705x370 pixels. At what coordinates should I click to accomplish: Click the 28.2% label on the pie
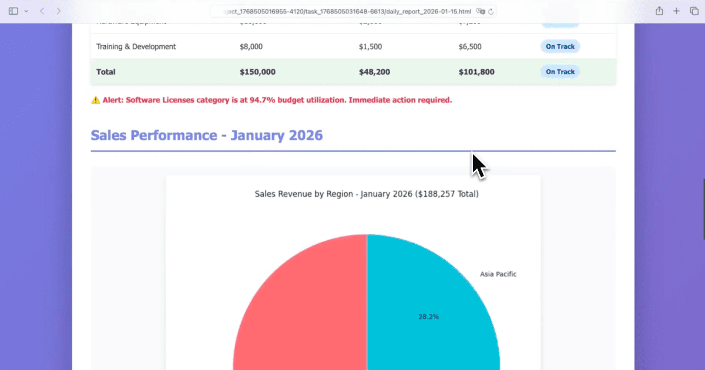(x=429, y=317)
